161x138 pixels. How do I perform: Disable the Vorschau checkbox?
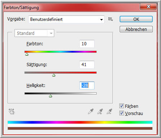click(121, 113)
